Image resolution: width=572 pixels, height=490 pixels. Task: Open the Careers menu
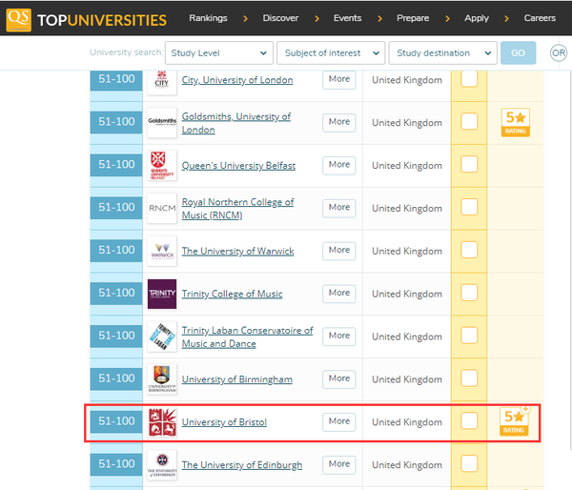(x=540, y=18)
